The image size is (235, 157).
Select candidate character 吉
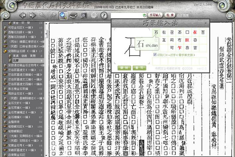click(x=195, y=48)
